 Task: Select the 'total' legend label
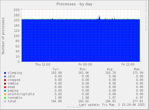click(x=12, y=101)
